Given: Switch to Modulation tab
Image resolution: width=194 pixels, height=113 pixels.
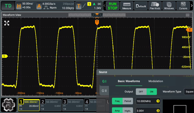Looking at the screenshot, I should pos(156,81).
